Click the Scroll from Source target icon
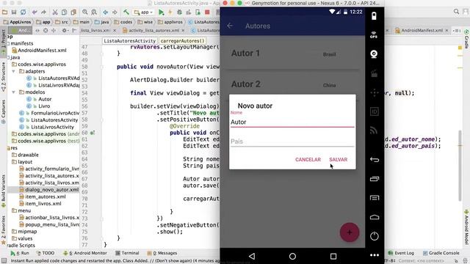Viewport: 470px width, 264px height. pyautogui.click(x=46, y=31)
